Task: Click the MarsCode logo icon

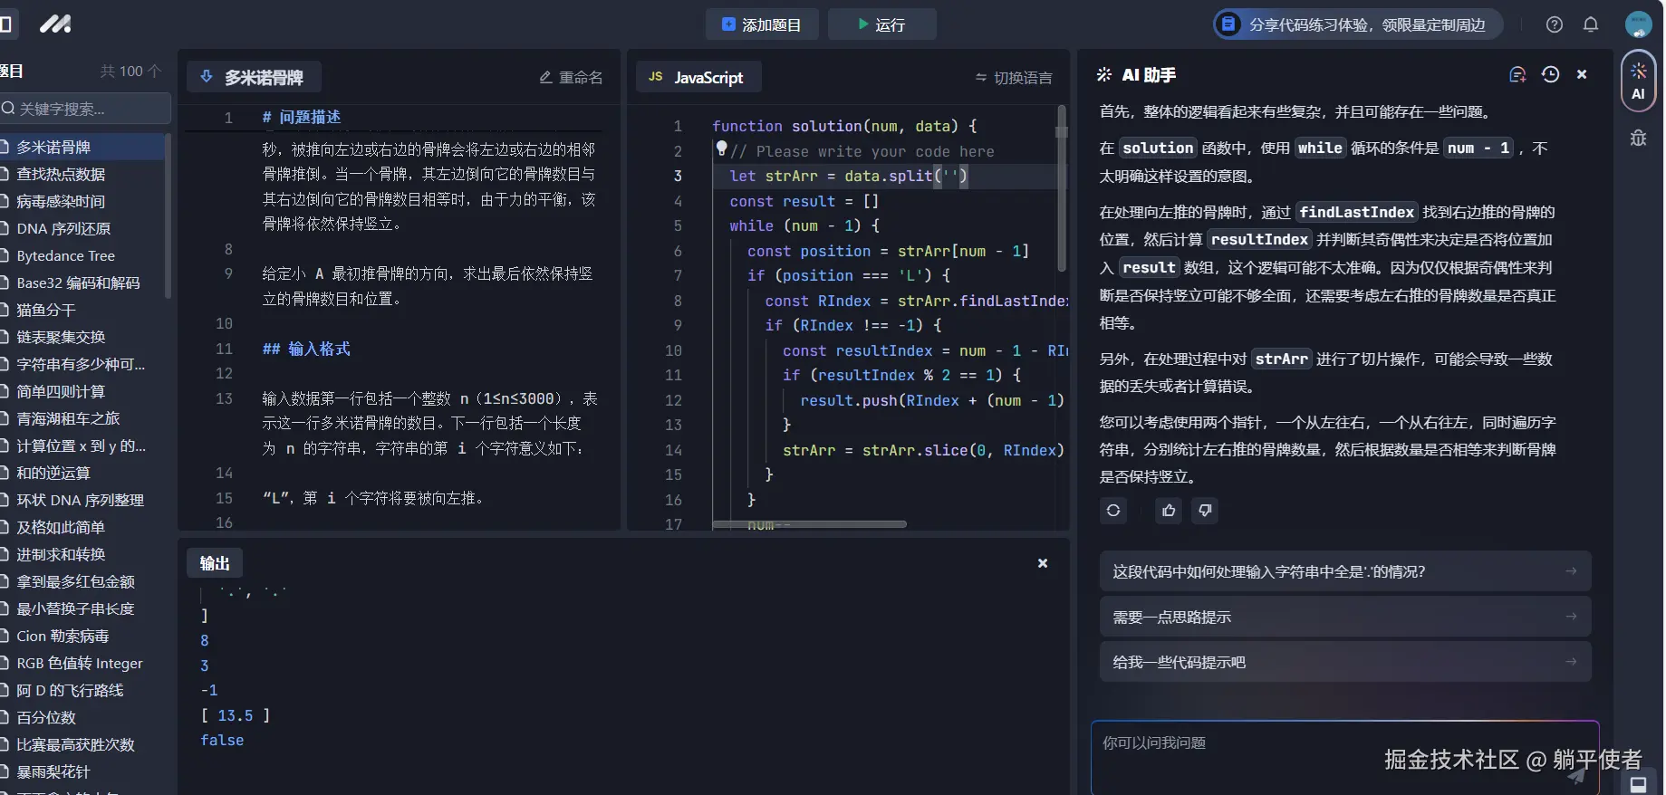Action: pyautogui.click(x=55, y=24)
